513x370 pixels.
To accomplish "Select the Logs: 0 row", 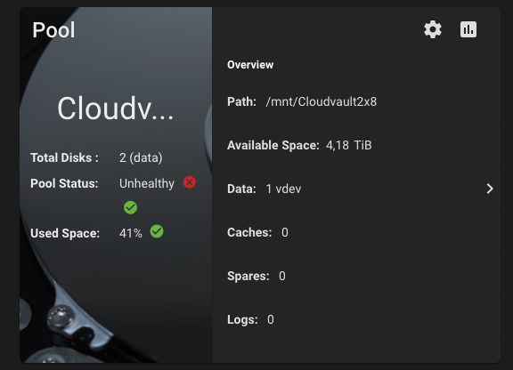I will 356,319.
